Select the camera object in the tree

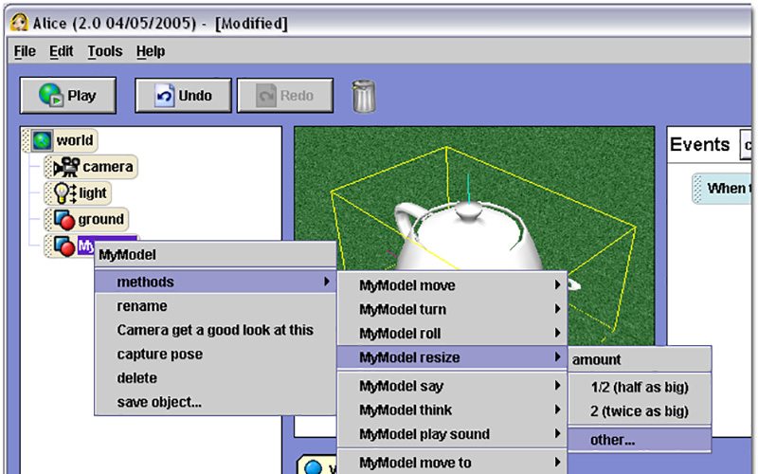click(x=91, y=167)
